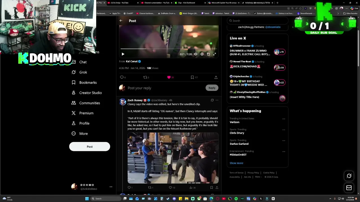Unlike the main post heart
This screenshot has height=202, width=360.
pyautogui.click(x=169, y=77)
